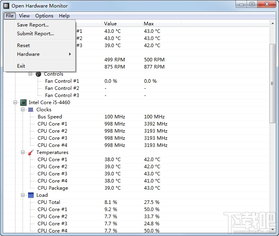Click the 499 RPM fan value
Viewport: 279px width, 236px height.
tap(115, 60)
